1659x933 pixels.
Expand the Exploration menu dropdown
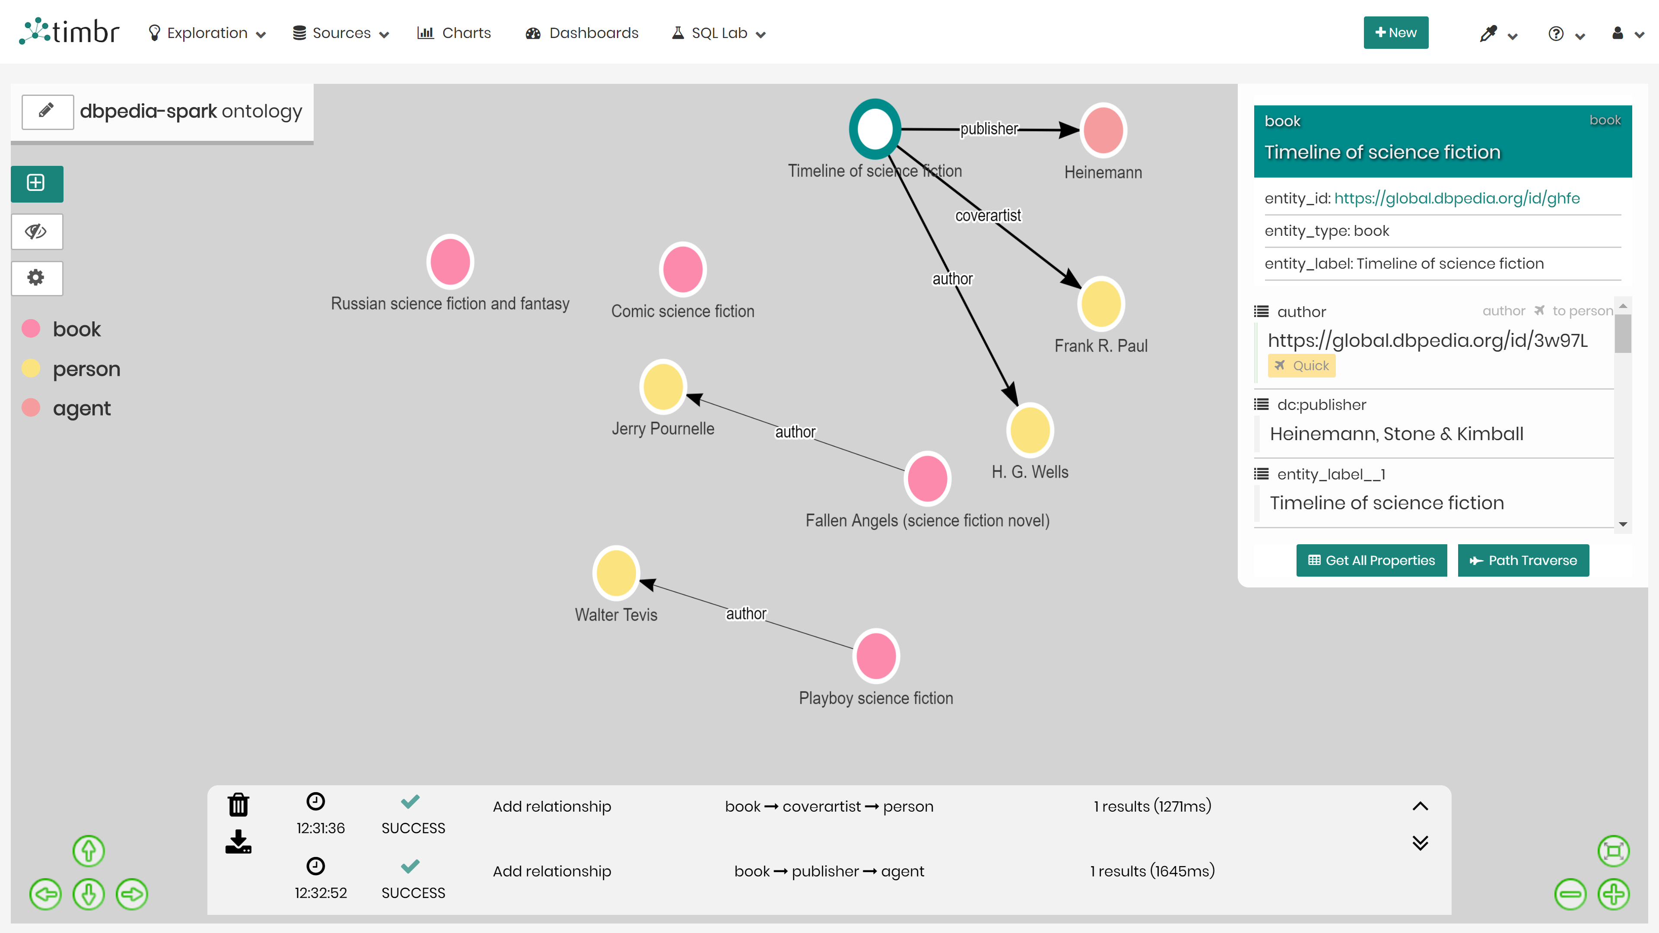click(206, 33)
